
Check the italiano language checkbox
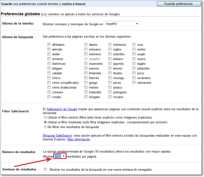[110, 59]
